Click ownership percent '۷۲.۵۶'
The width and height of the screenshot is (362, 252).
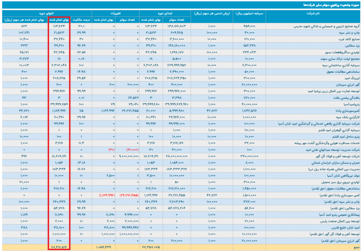[81, 52]
